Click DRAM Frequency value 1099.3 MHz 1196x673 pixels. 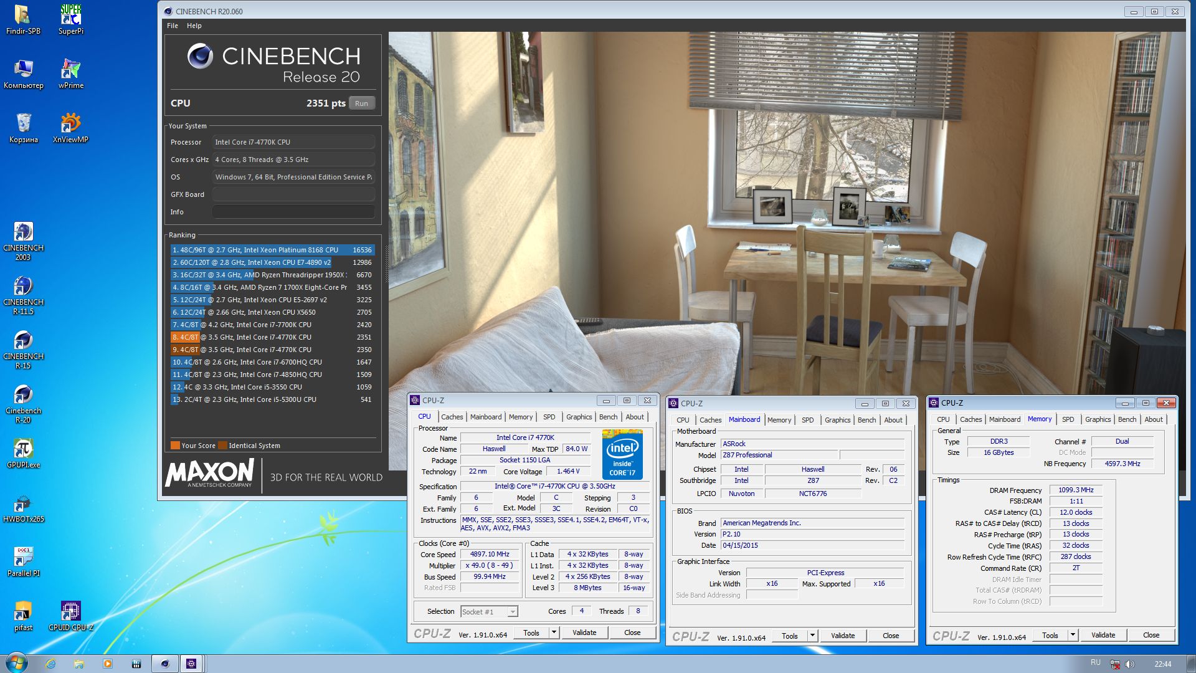pyautogui.click(x=1076, y=490)
